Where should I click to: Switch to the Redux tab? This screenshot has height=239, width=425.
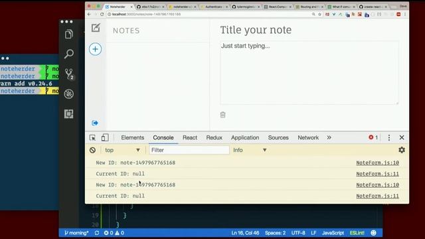[x=214, y=137]
